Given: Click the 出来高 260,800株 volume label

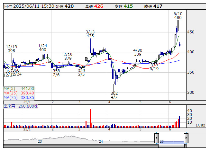Looking at the screenshot, I should coord(21,106).
